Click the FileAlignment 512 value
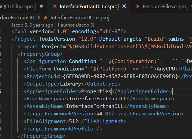Screen dimensions: 192x139 tap(74, 121)
